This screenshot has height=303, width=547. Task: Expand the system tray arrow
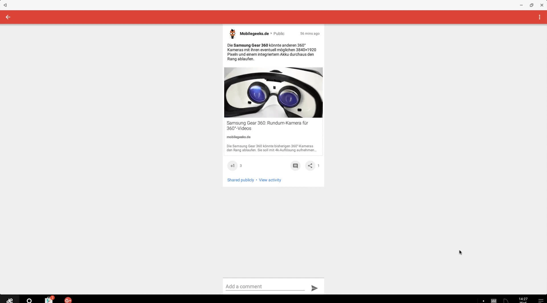tap(483, 301)
